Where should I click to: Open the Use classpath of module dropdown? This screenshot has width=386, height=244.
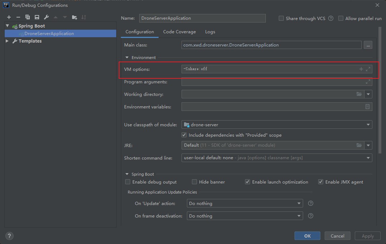point(277,125)
